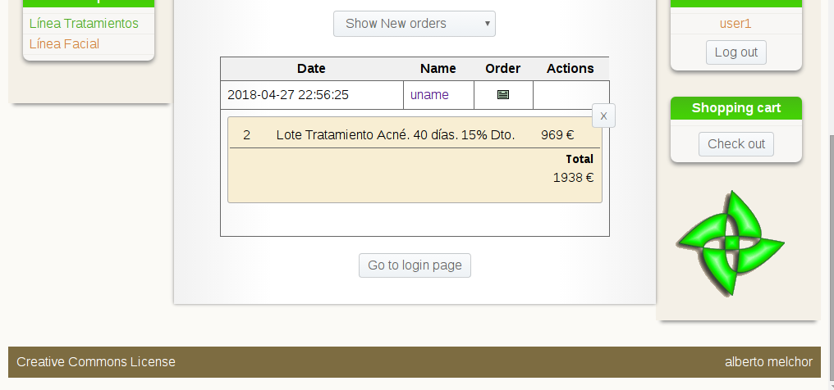Open the Show New orders dropdown

(414, 24)
